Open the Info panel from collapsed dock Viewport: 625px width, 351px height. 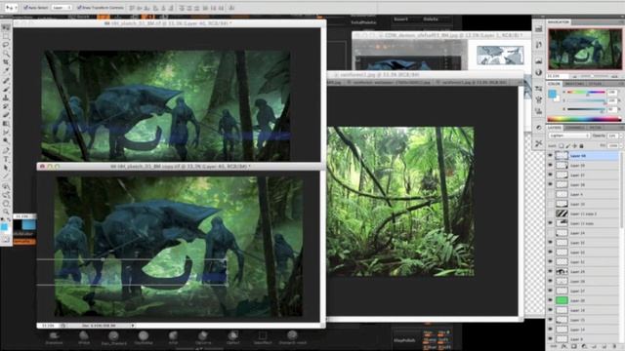[x=539, y=72]
